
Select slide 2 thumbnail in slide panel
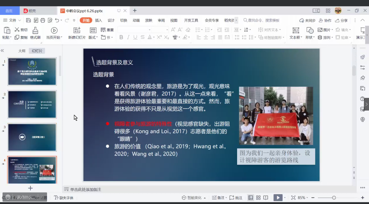(x=32, y=104)
